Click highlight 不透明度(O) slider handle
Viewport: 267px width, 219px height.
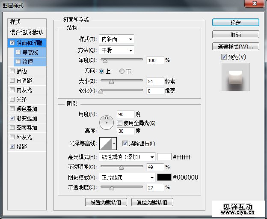click(121, 168)
